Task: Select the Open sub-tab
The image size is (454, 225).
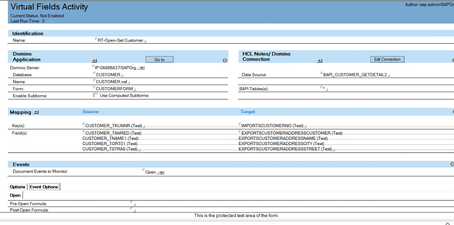Action: coord(15,195)
